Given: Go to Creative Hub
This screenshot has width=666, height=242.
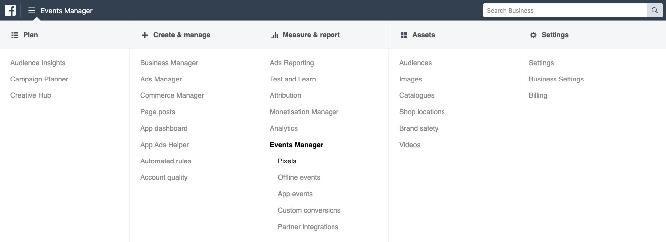Looking at the screenshot, I should [31, 95].
